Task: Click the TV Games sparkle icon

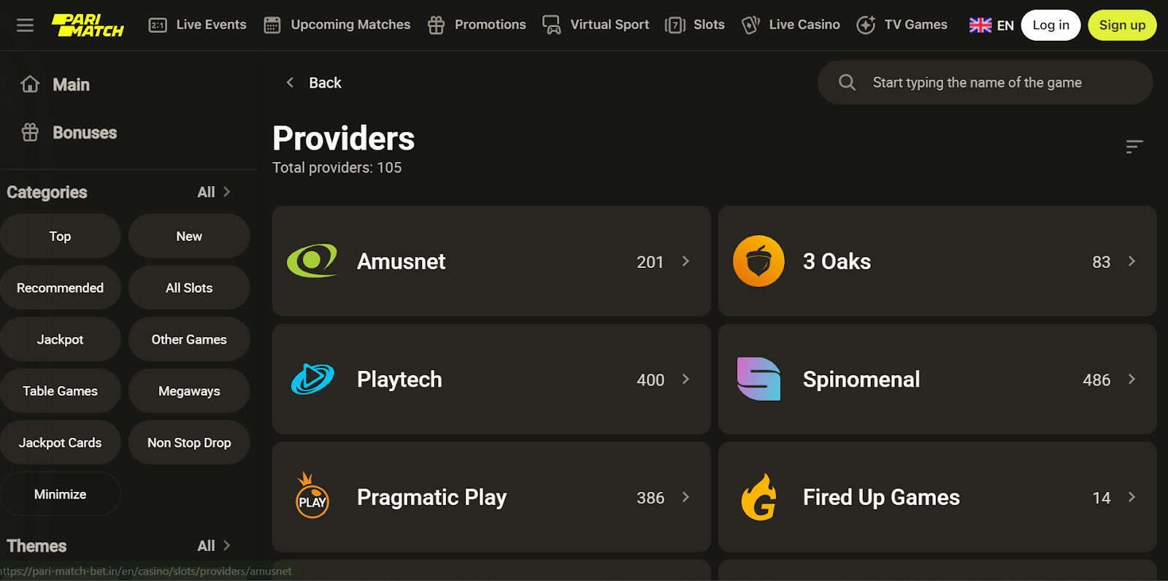Action: [866, 26]
